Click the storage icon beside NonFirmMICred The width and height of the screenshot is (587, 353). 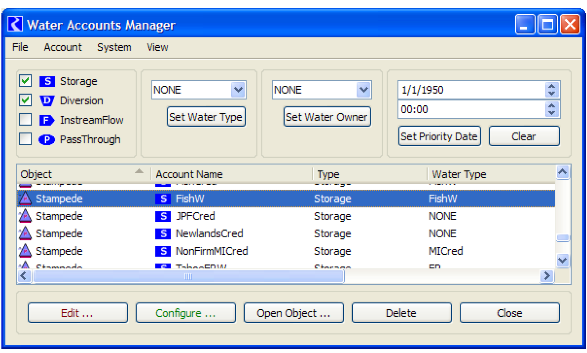pos(163,251)
